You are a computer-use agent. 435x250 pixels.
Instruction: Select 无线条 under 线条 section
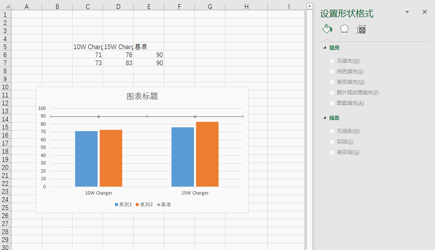346,131
